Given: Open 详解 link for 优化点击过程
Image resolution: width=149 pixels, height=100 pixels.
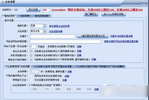Looking at the screenshot, I should pos(79,51).
